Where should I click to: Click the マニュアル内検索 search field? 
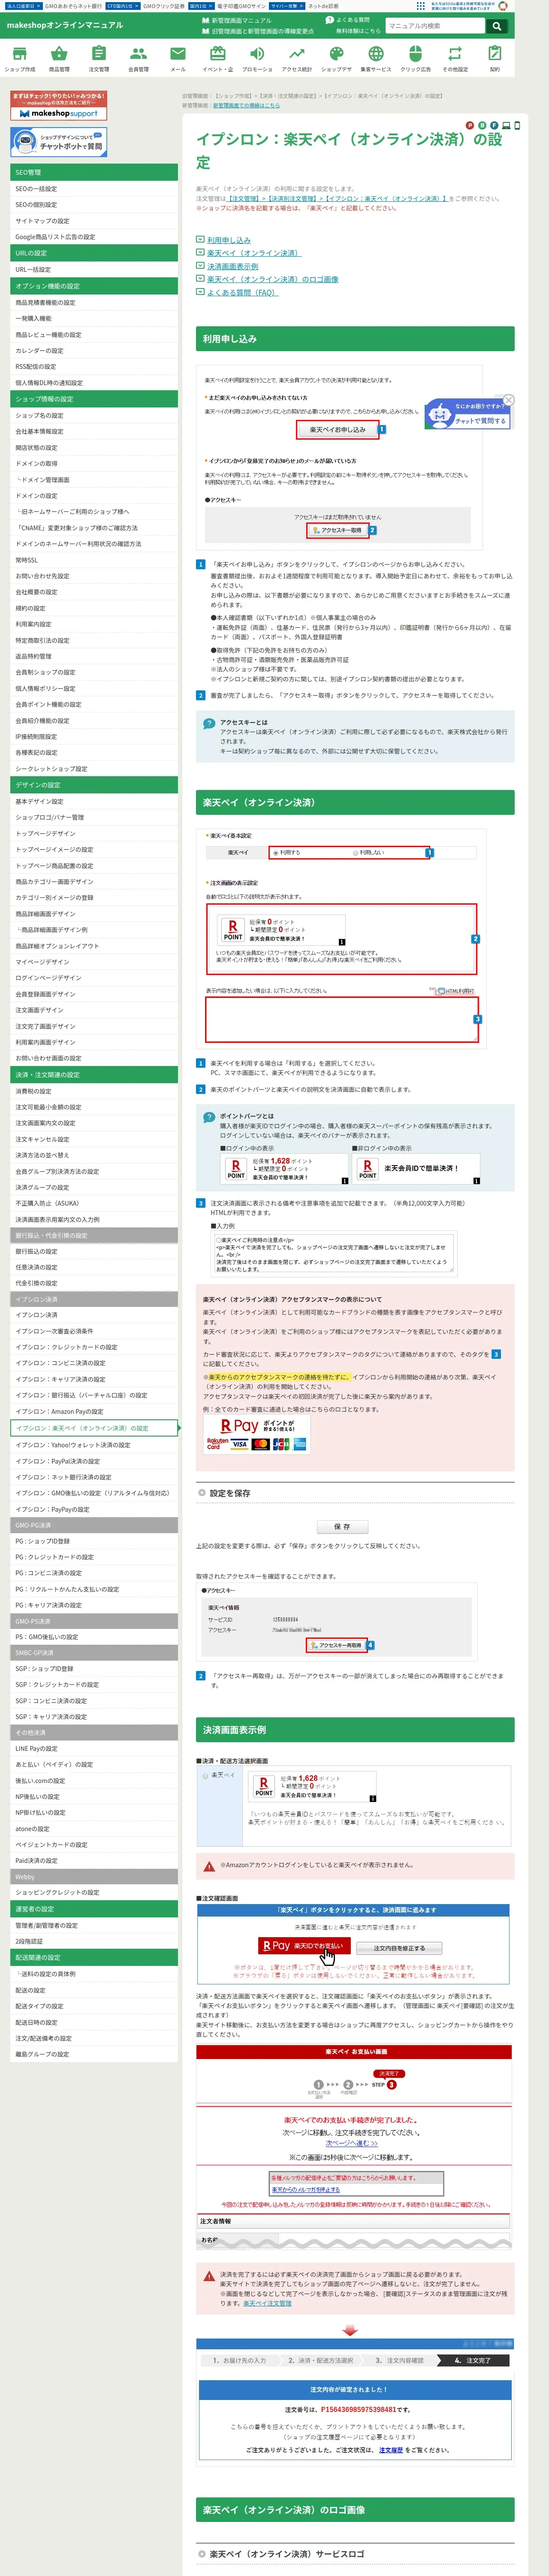(x=435, y=26)
